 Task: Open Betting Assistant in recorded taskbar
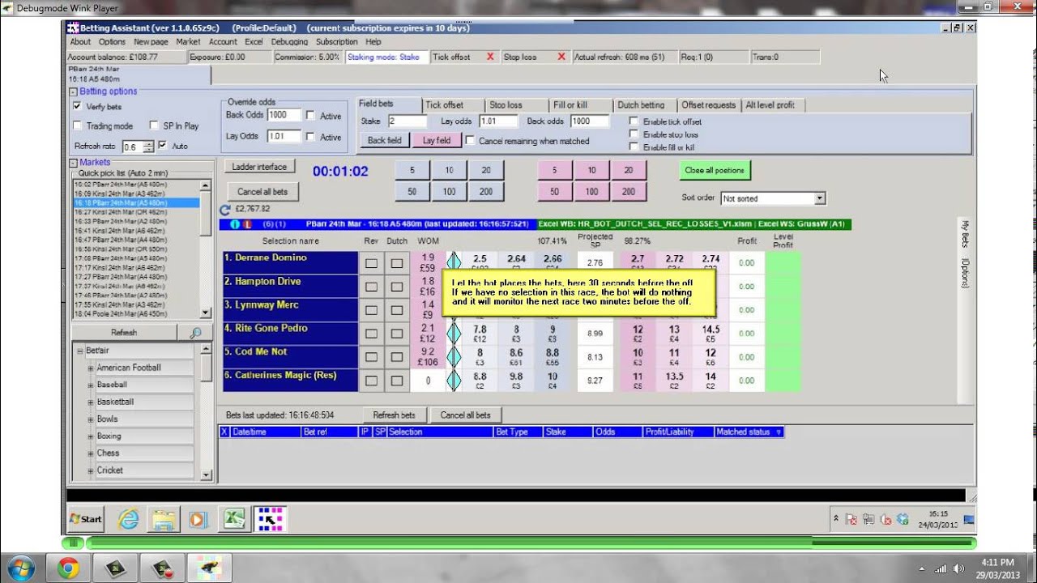click(x=270, y=519)
